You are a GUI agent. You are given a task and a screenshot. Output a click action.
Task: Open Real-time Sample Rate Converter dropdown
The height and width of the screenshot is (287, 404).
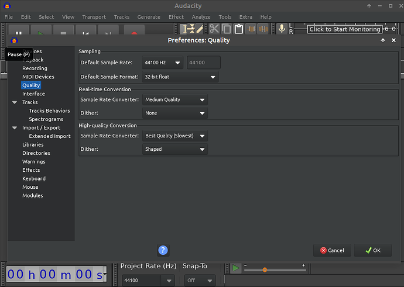click(175, 99)
